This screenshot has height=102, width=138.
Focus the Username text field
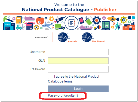click(78, 52)
